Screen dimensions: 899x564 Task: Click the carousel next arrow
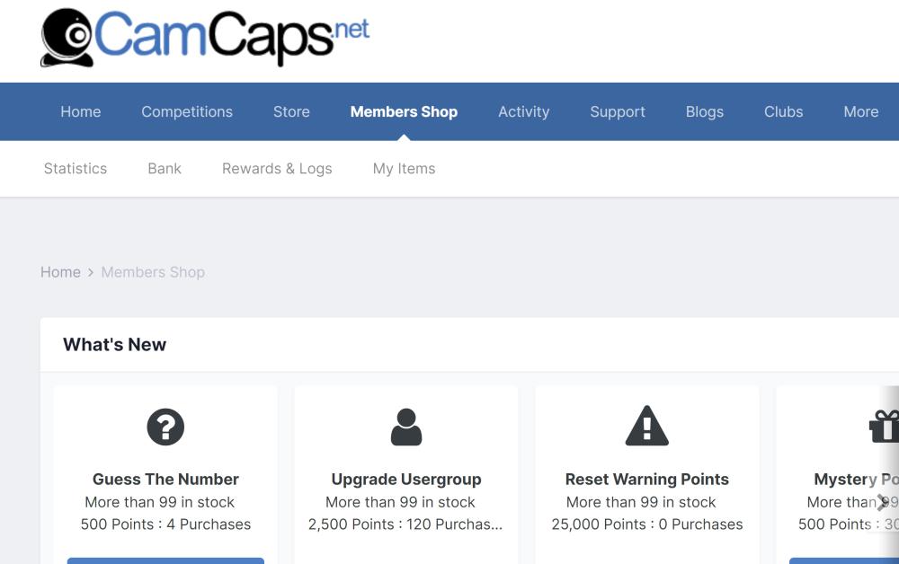pyautogui.click(x=882, y=502)
